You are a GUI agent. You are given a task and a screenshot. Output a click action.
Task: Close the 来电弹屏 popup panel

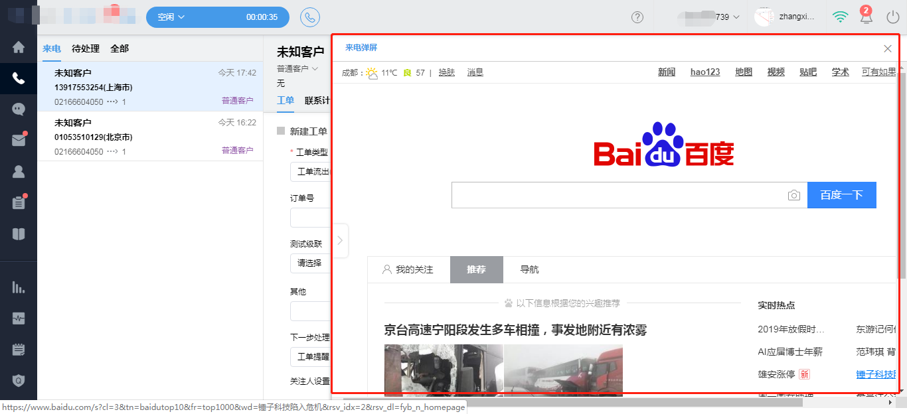(888, 48)
